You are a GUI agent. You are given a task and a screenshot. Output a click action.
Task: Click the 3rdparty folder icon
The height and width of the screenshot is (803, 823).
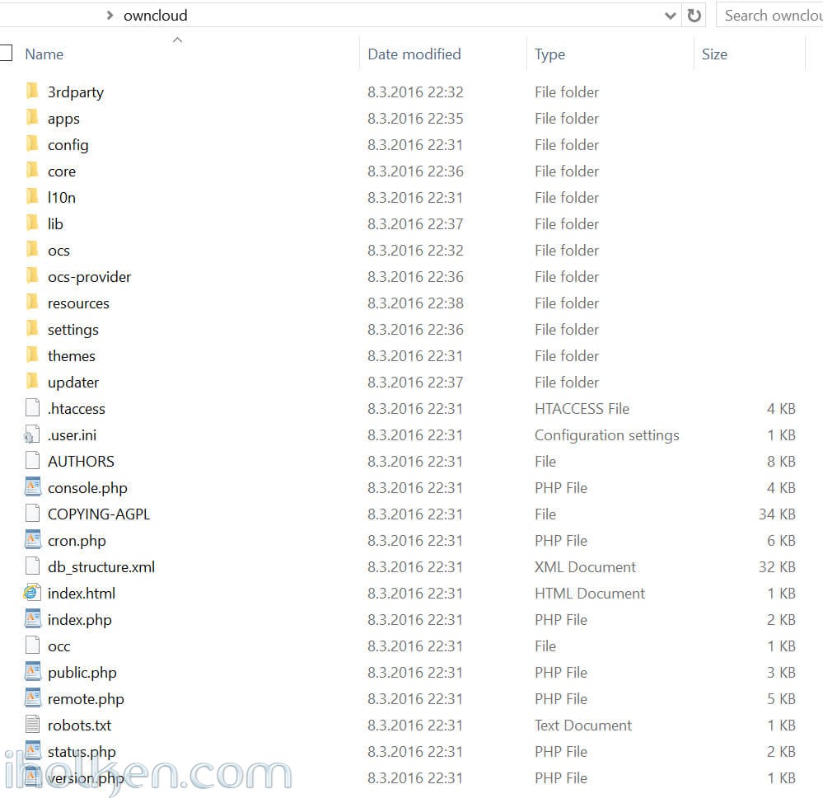click(x=32, y=91)
